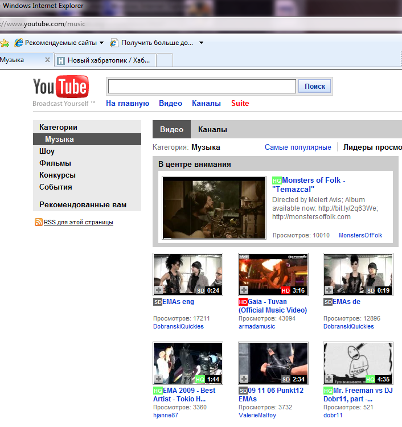
Task: Select the Каналы content tab
Action: tap(212, 129)
